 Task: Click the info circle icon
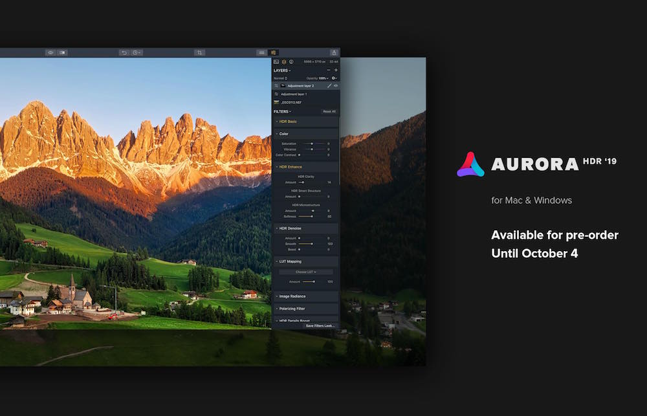pos(291,62)
